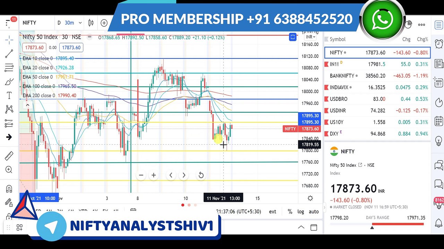Open the economic calendar icon in sidebar

[x=438, y=121]
